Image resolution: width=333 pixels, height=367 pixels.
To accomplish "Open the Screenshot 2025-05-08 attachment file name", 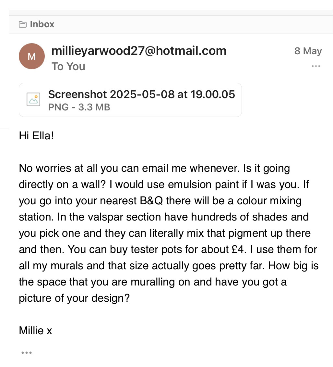I will click(141, 94).
